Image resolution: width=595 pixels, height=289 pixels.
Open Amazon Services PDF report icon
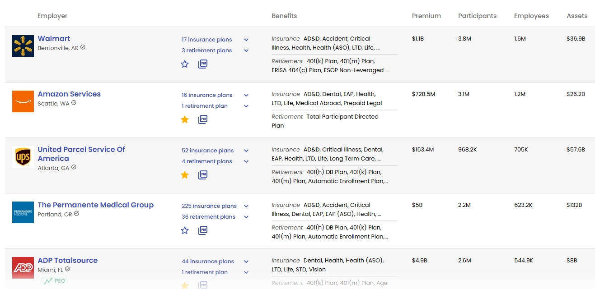point(203,119)
